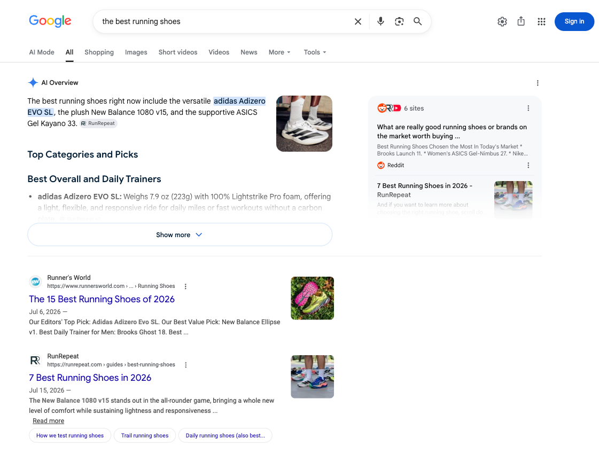
Task: Expand AI Overview with Show more
Action: pos(180,234)
